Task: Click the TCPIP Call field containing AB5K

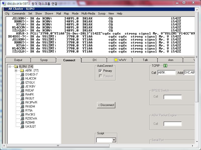Action: pos(167,72)
